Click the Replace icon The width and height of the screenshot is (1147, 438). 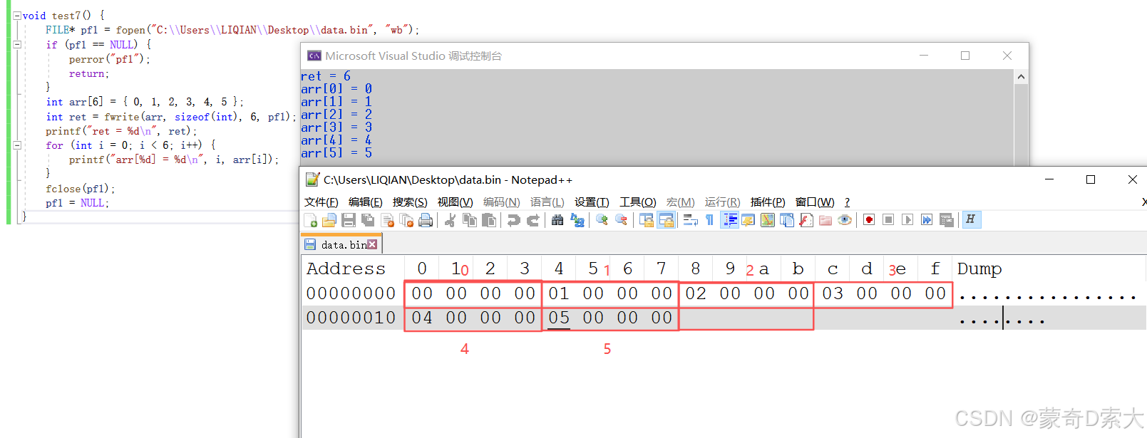(x=577, y=220)
